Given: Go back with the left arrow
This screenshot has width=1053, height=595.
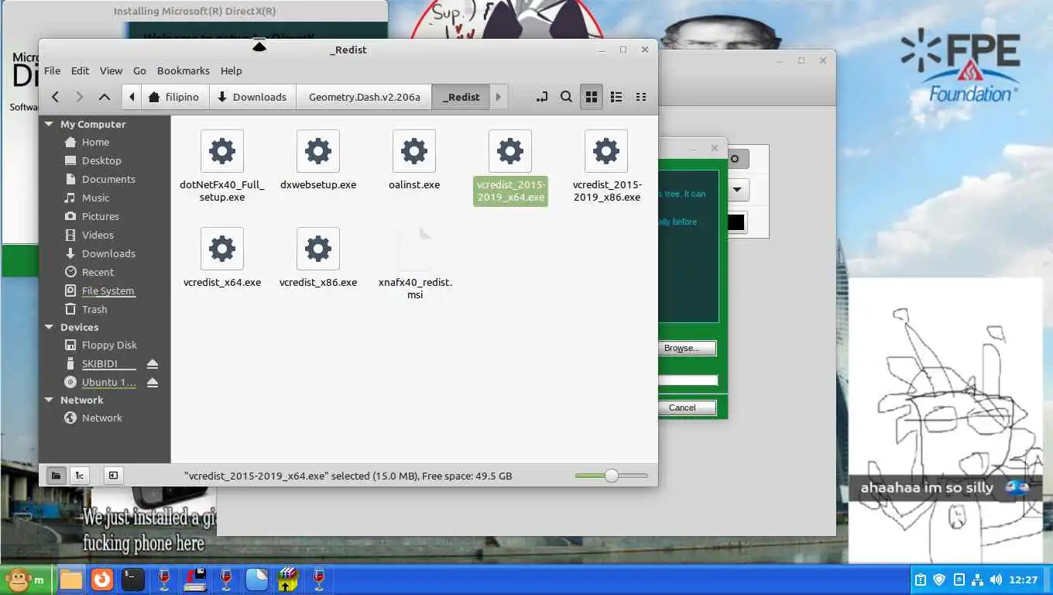Looking at the screenshot, I should coord(55,97).
